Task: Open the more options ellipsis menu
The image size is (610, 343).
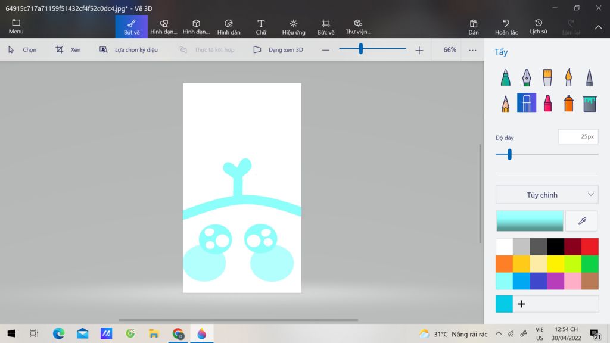Action: [472, 50]
